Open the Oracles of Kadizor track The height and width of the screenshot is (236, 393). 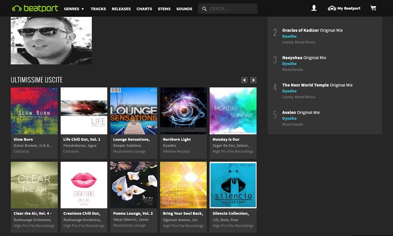[x=312, y=30]
